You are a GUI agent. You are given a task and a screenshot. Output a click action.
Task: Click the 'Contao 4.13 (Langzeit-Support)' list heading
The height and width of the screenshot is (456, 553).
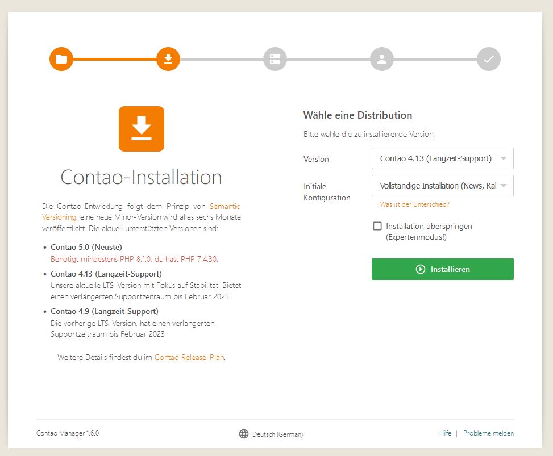(x=106, y=274)
